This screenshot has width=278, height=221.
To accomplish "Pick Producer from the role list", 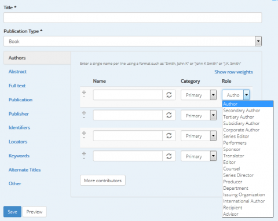I will coord(247,182).
